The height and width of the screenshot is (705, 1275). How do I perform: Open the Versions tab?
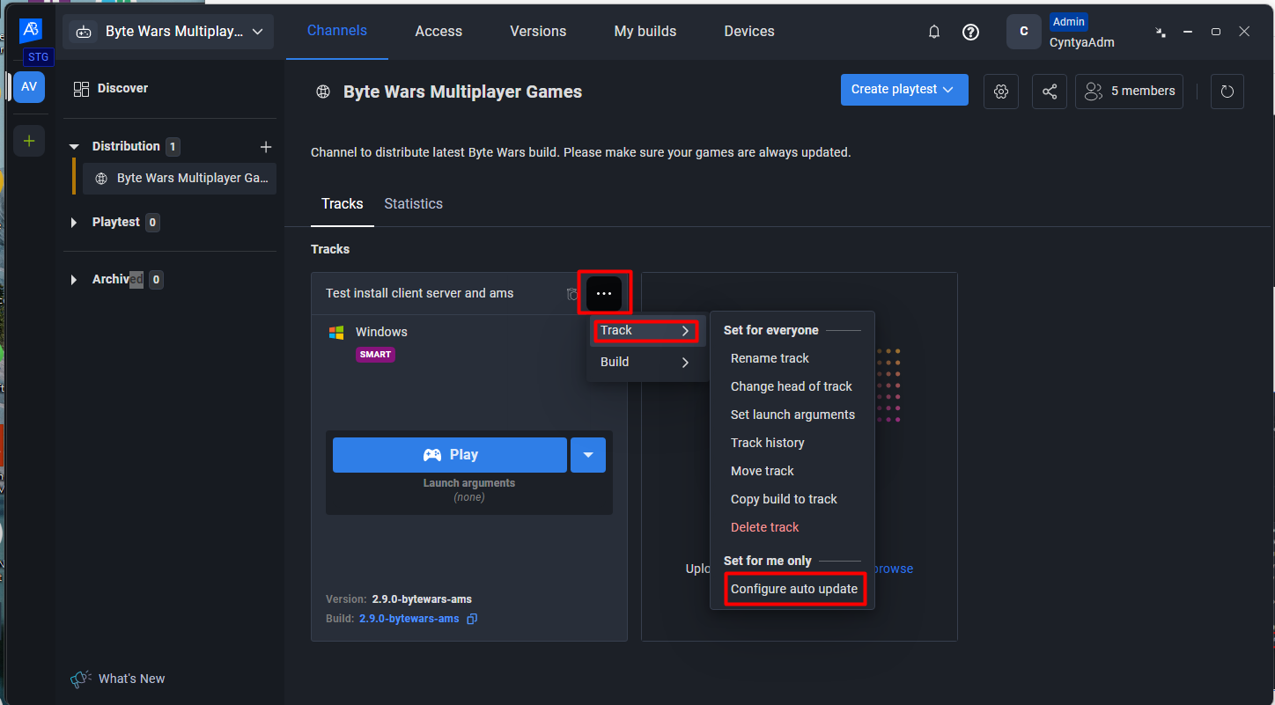tap(538, 32)
